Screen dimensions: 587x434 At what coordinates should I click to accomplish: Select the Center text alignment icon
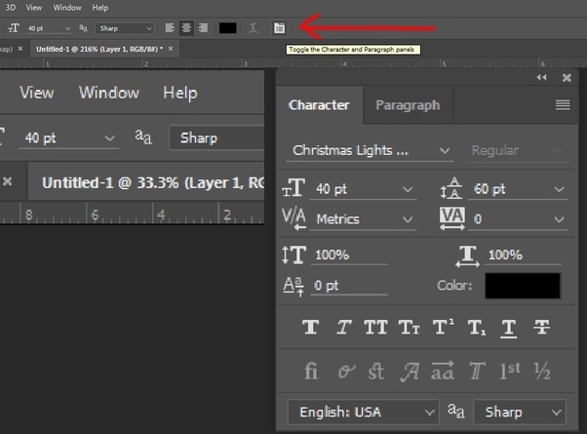[186, 28]
